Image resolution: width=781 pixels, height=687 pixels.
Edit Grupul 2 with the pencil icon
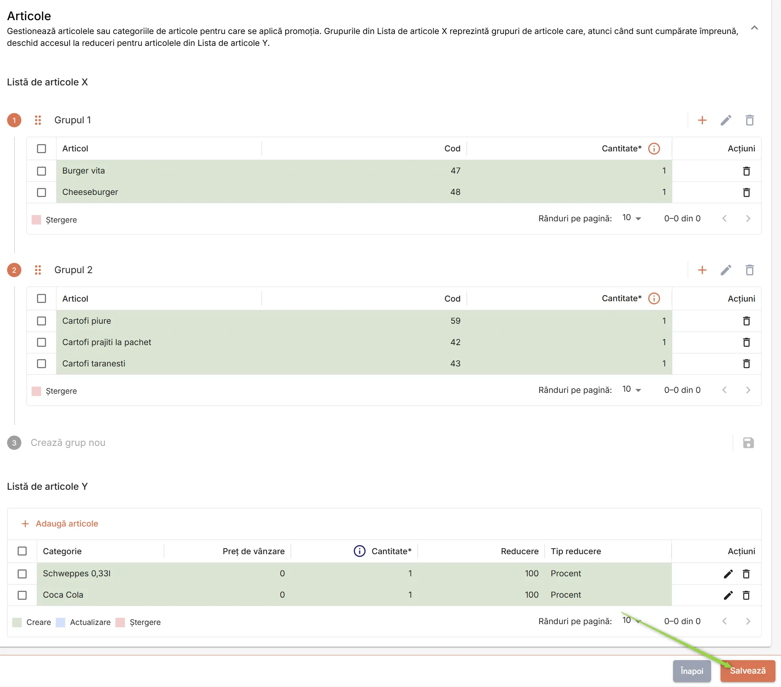[726, 270]
